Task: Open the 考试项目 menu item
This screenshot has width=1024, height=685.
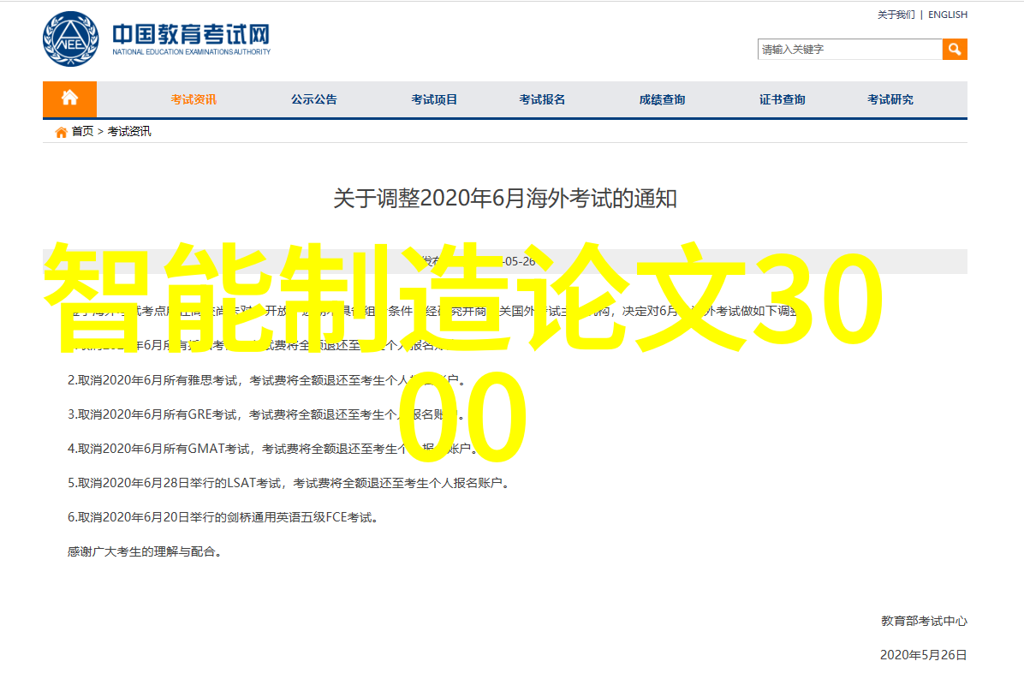Action: tap(434, 99)
